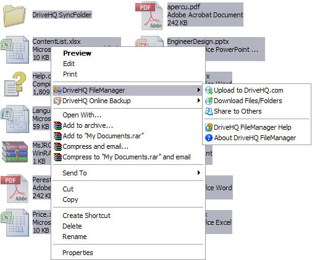Choose Open With... from the context menu

pyautogui.click(x=82, y=115)
